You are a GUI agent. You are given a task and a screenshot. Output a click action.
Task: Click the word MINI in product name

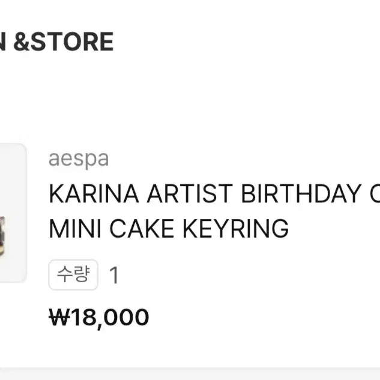pyautogui.click(x=75, y=229)
